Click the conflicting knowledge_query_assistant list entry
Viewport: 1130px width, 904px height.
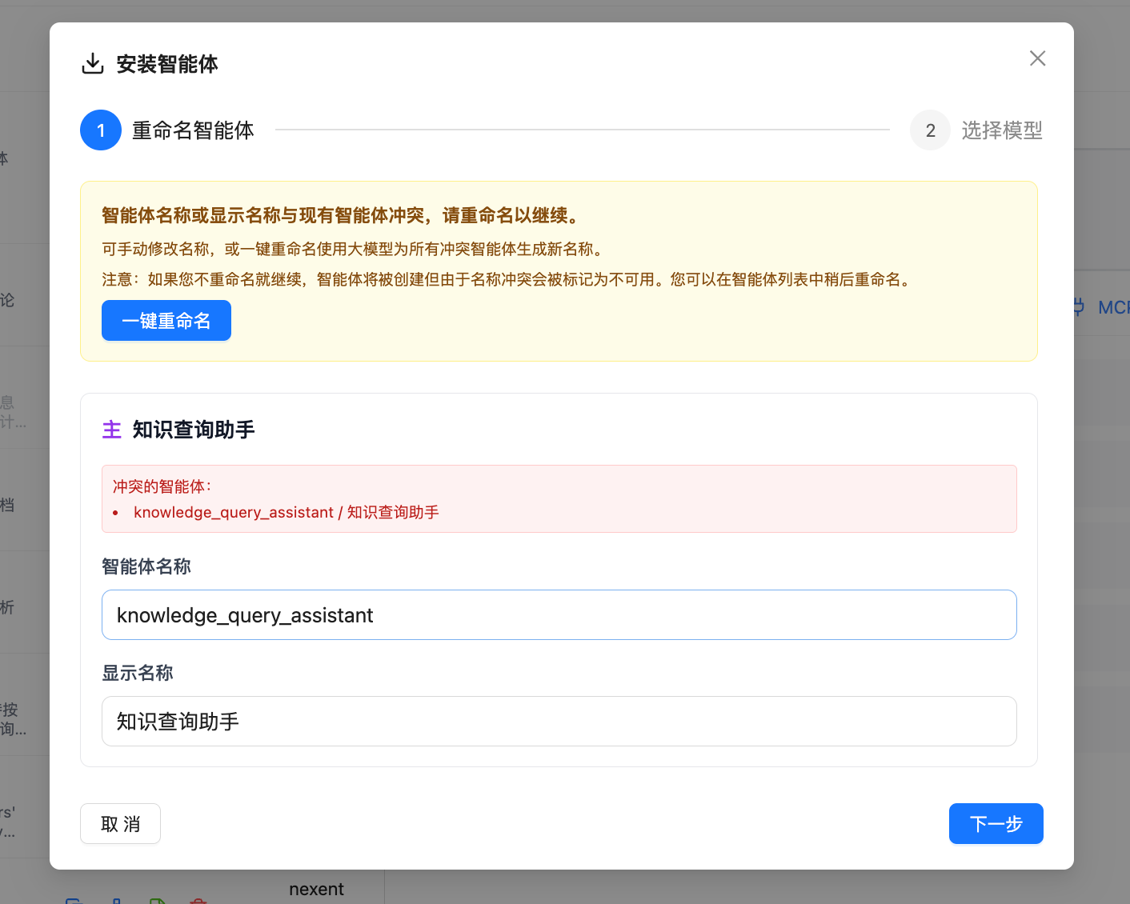click(286, 512)
